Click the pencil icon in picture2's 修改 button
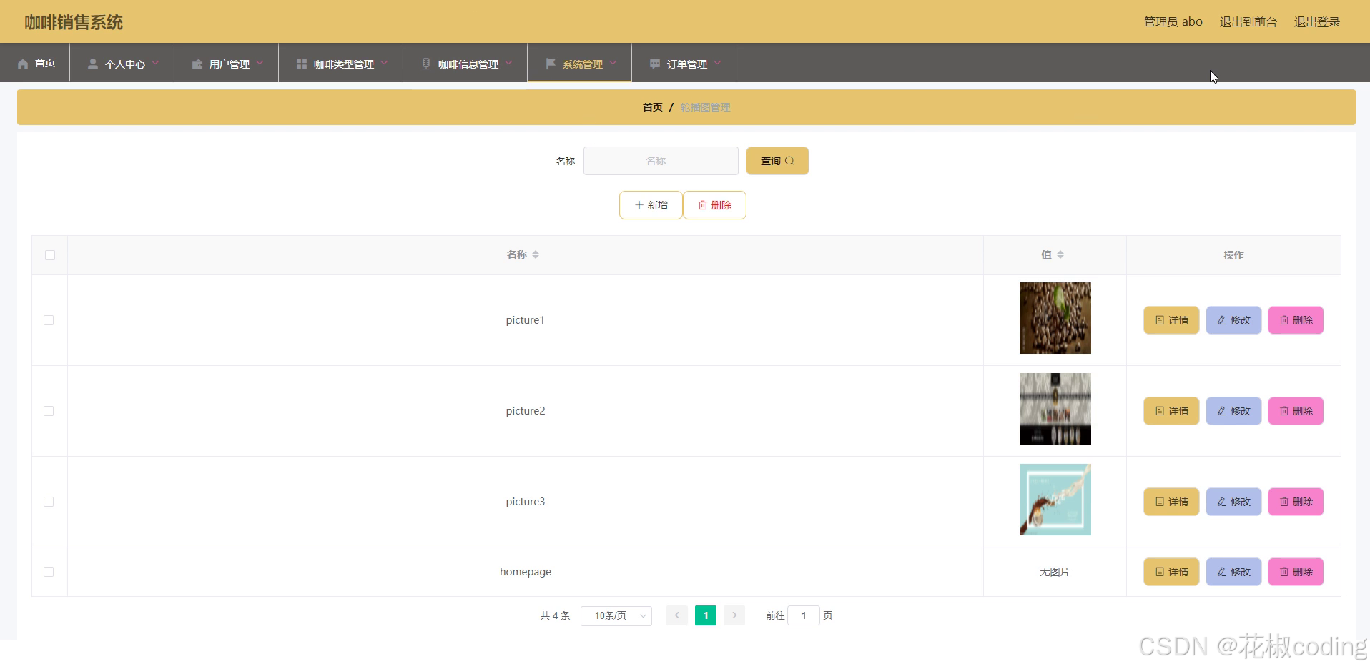1370x669 pixels. click(1222, 411)
